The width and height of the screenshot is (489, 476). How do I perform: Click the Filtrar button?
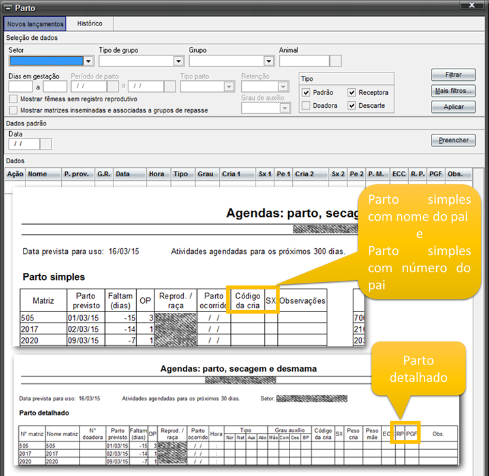tap(453, 75)
